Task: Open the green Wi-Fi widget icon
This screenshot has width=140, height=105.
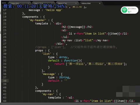Action: (x=124, y=10)
